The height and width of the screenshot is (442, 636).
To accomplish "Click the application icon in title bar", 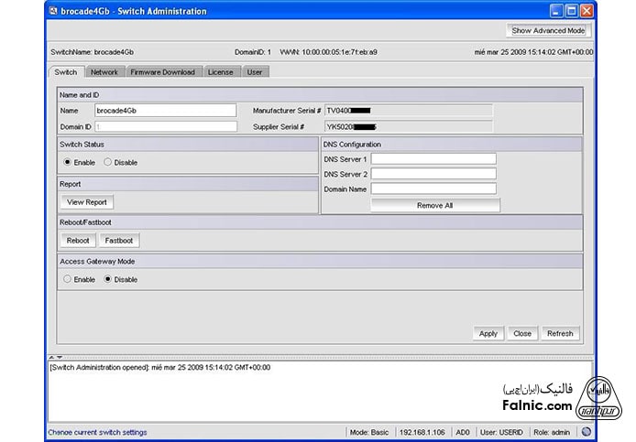I will tap(51, 11).
